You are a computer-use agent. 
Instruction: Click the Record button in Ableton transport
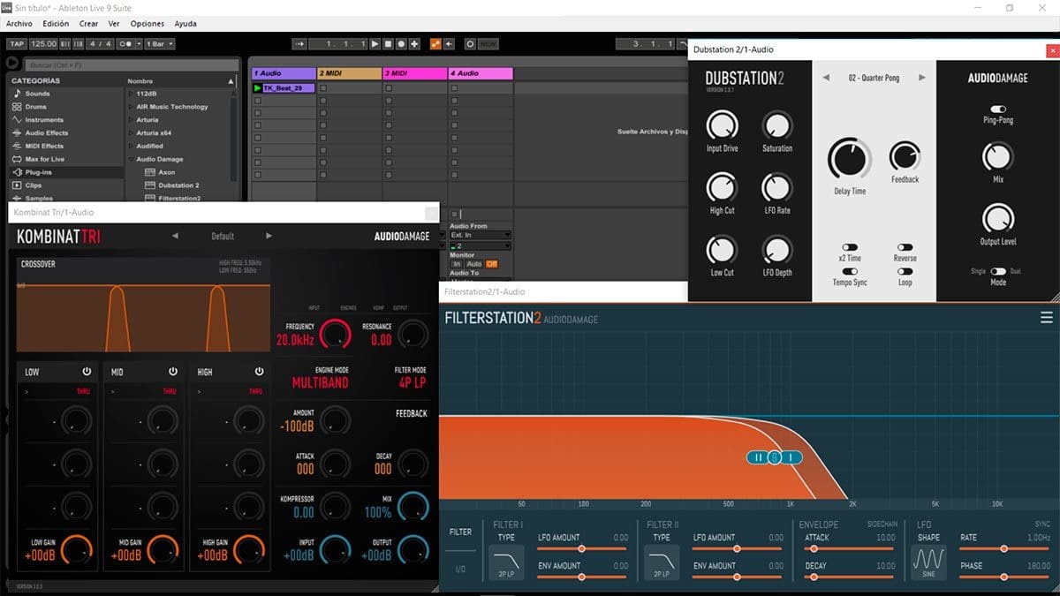(x=402, y=43)
